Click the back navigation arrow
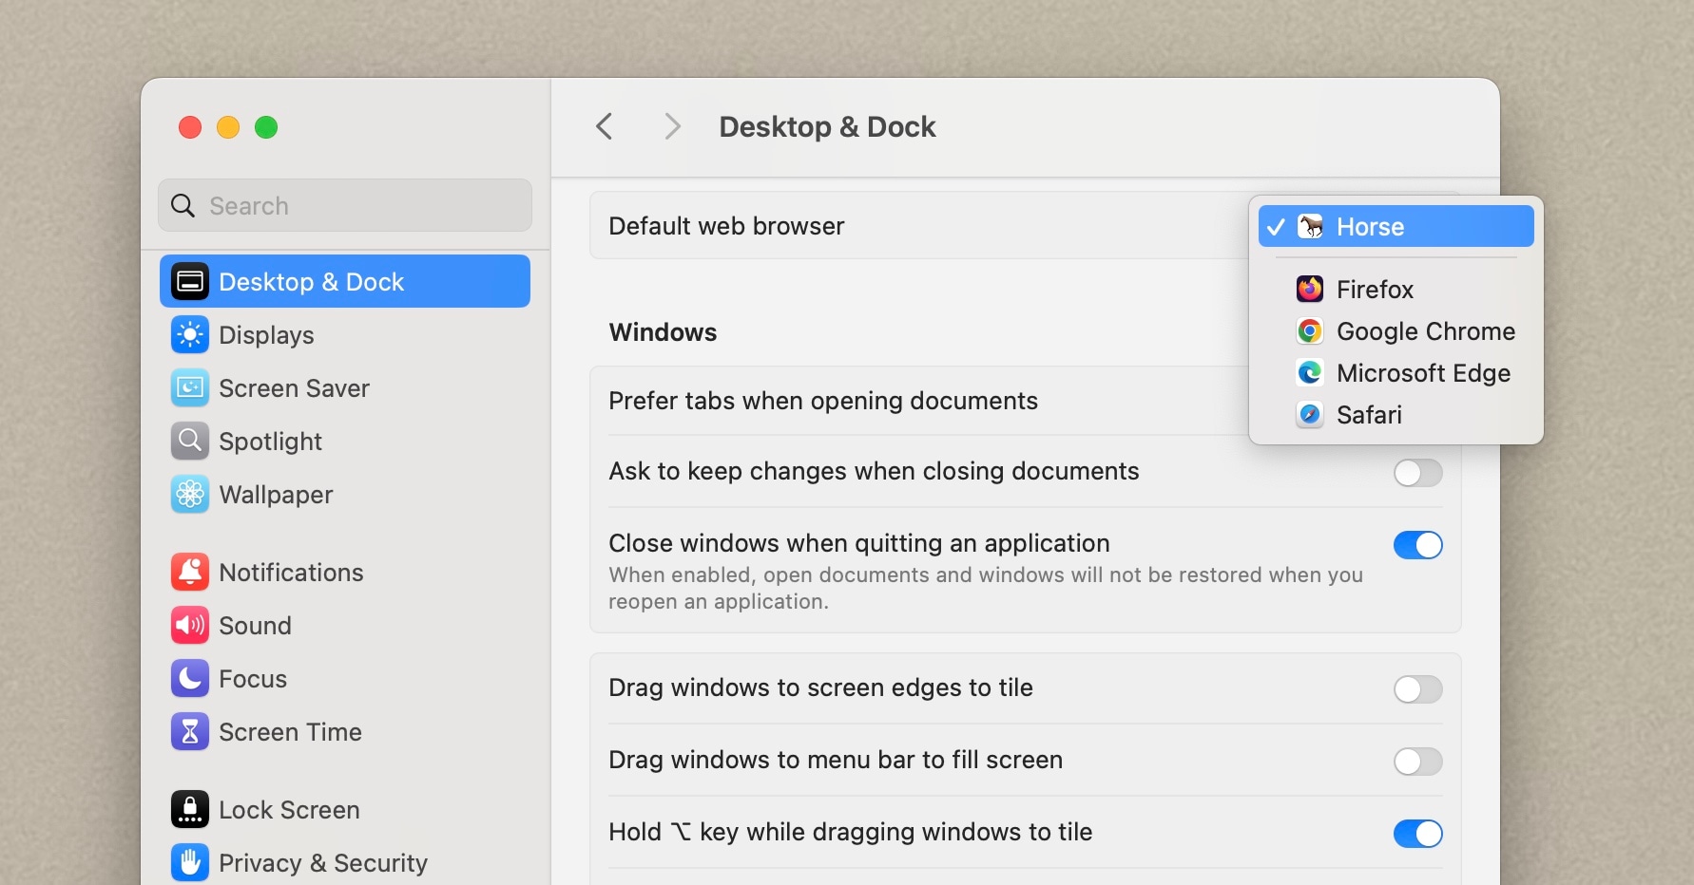This screenshot has height=885, width=1694. pos(604,126)
